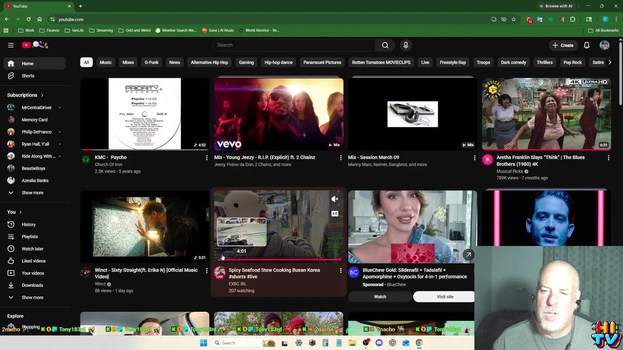Open Chrome three-dot menu

point(617,19)
